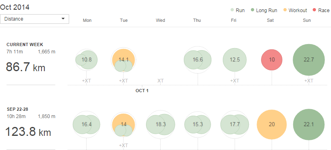Click the Race legend color dot
The image size is (331, 150).
314,10
